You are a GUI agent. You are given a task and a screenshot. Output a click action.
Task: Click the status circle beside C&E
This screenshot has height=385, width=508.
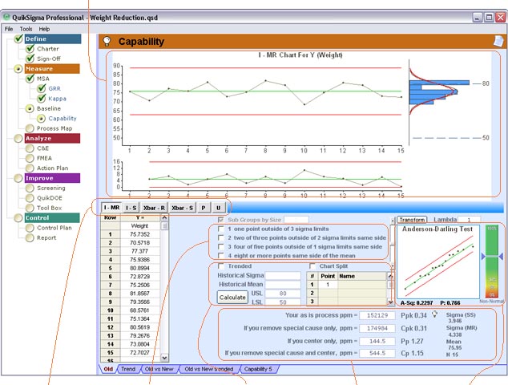click(30, 148)
